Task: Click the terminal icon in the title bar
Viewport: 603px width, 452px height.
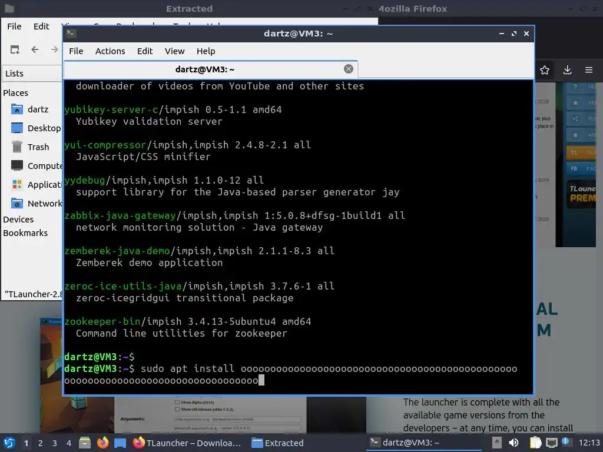Action: click(71, 34)
